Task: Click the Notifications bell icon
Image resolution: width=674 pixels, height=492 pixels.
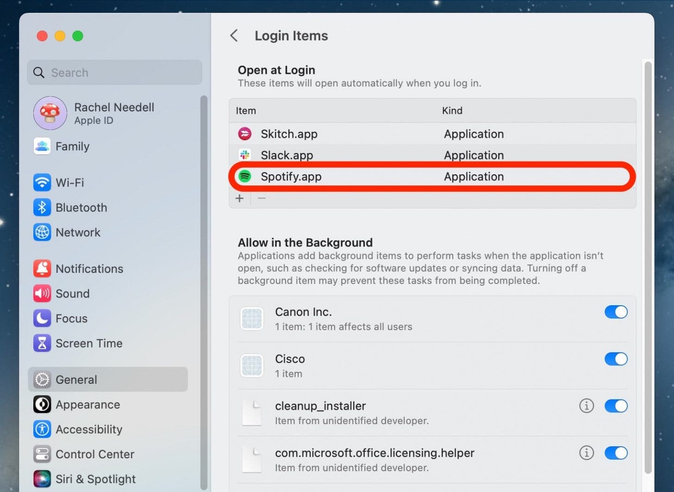Action: (x=42, y=269)
